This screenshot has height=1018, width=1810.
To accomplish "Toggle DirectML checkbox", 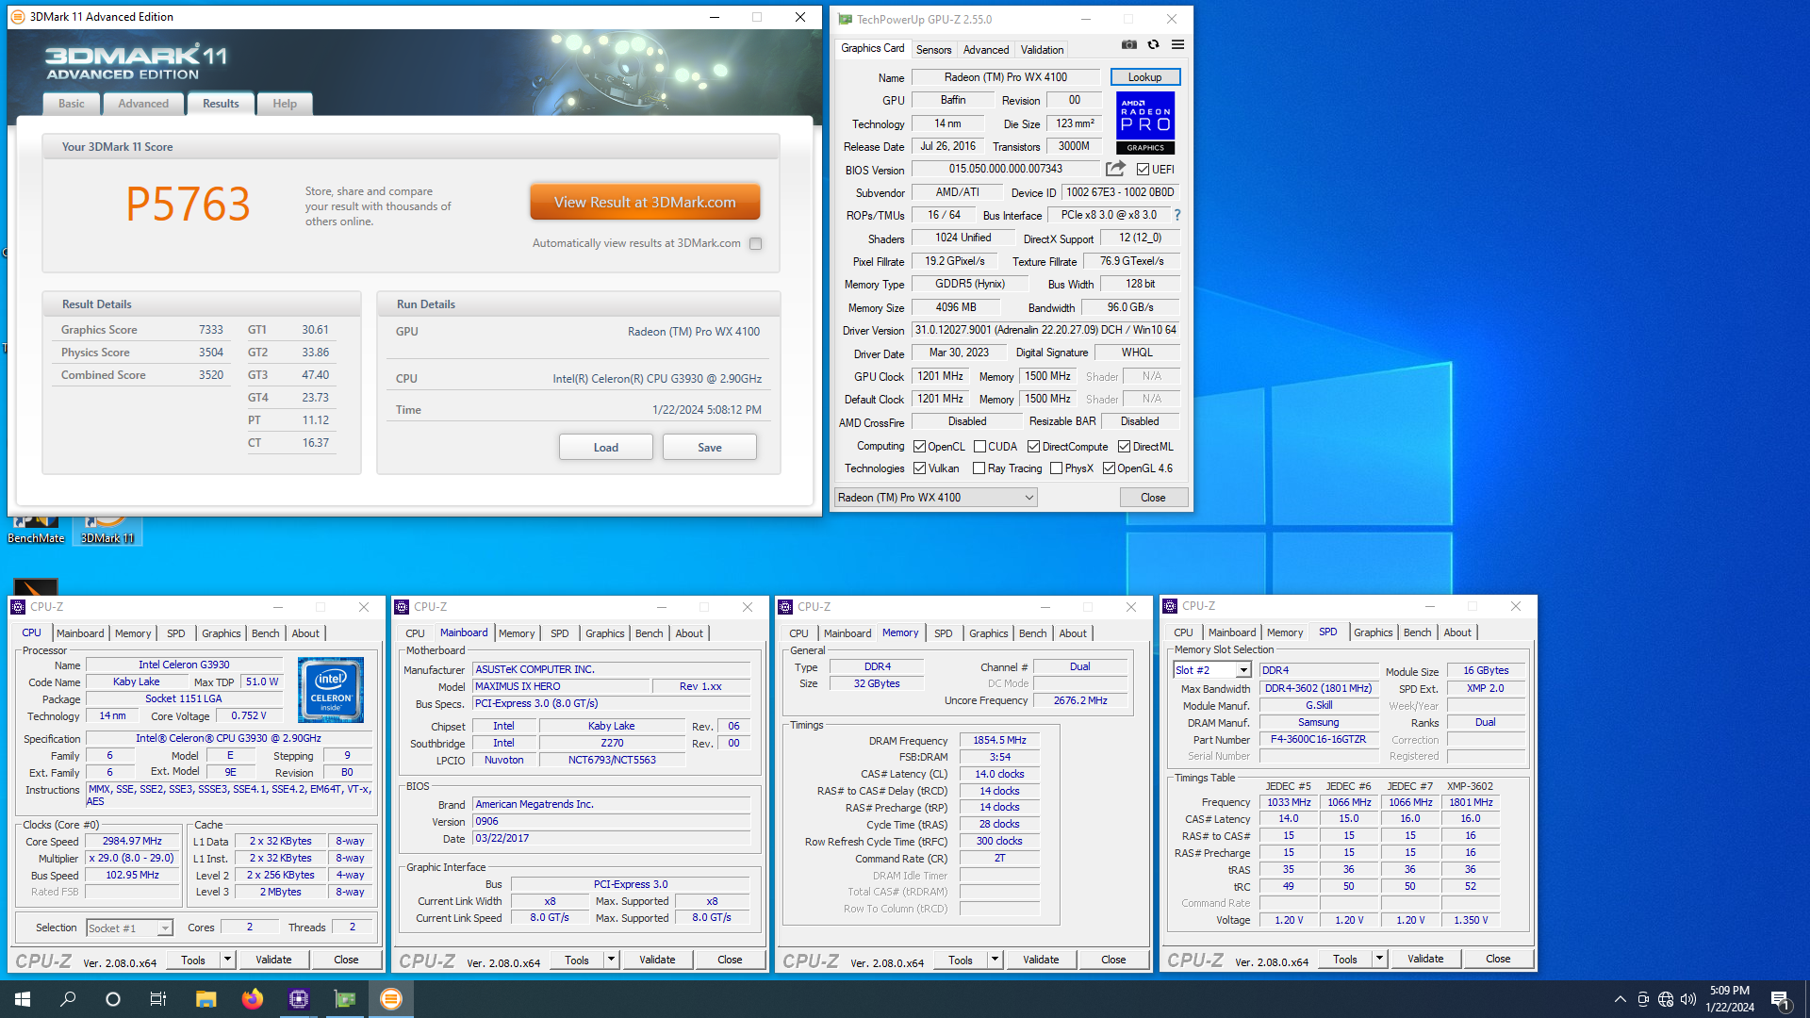I will coord(1124,447).
